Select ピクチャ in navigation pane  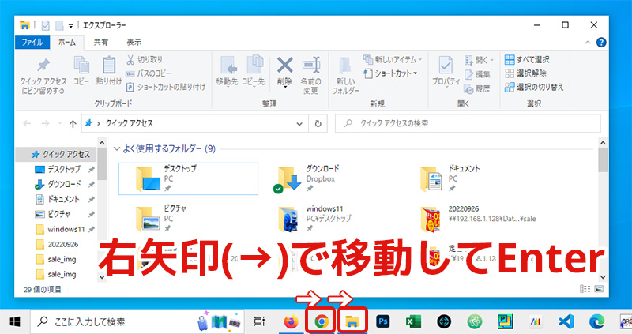pos(58,214)
